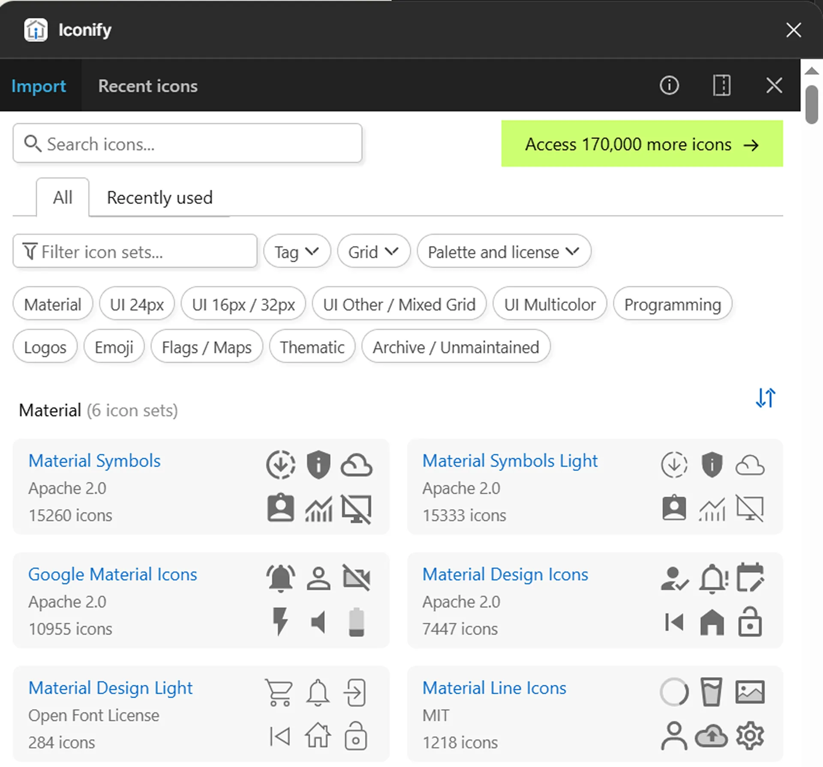
Task: Click the gear icon in Material Line Icons
Action: point(750,736)
